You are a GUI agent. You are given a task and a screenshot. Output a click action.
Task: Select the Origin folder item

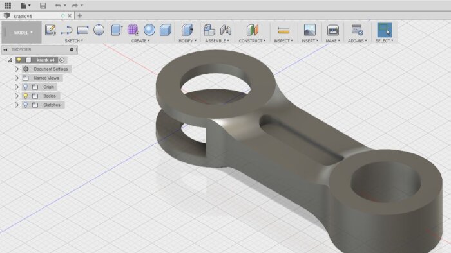48,87
